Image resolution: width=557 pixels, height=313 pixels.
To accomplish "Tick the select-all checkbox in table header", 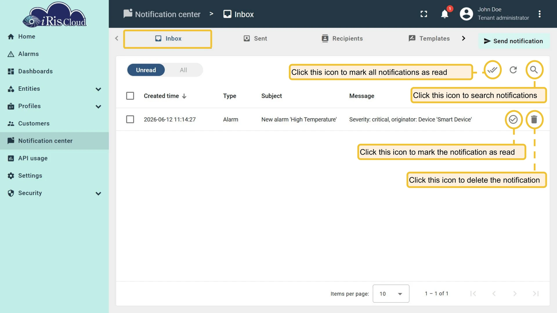I will click(x=130, y=96).
